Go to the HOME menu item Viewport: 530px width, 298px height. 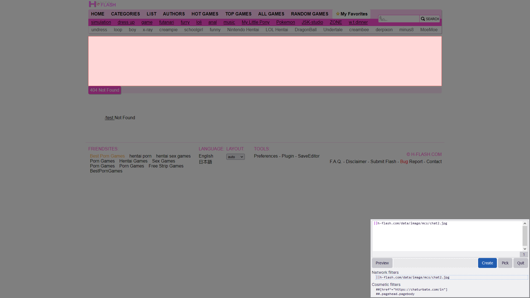98,14
